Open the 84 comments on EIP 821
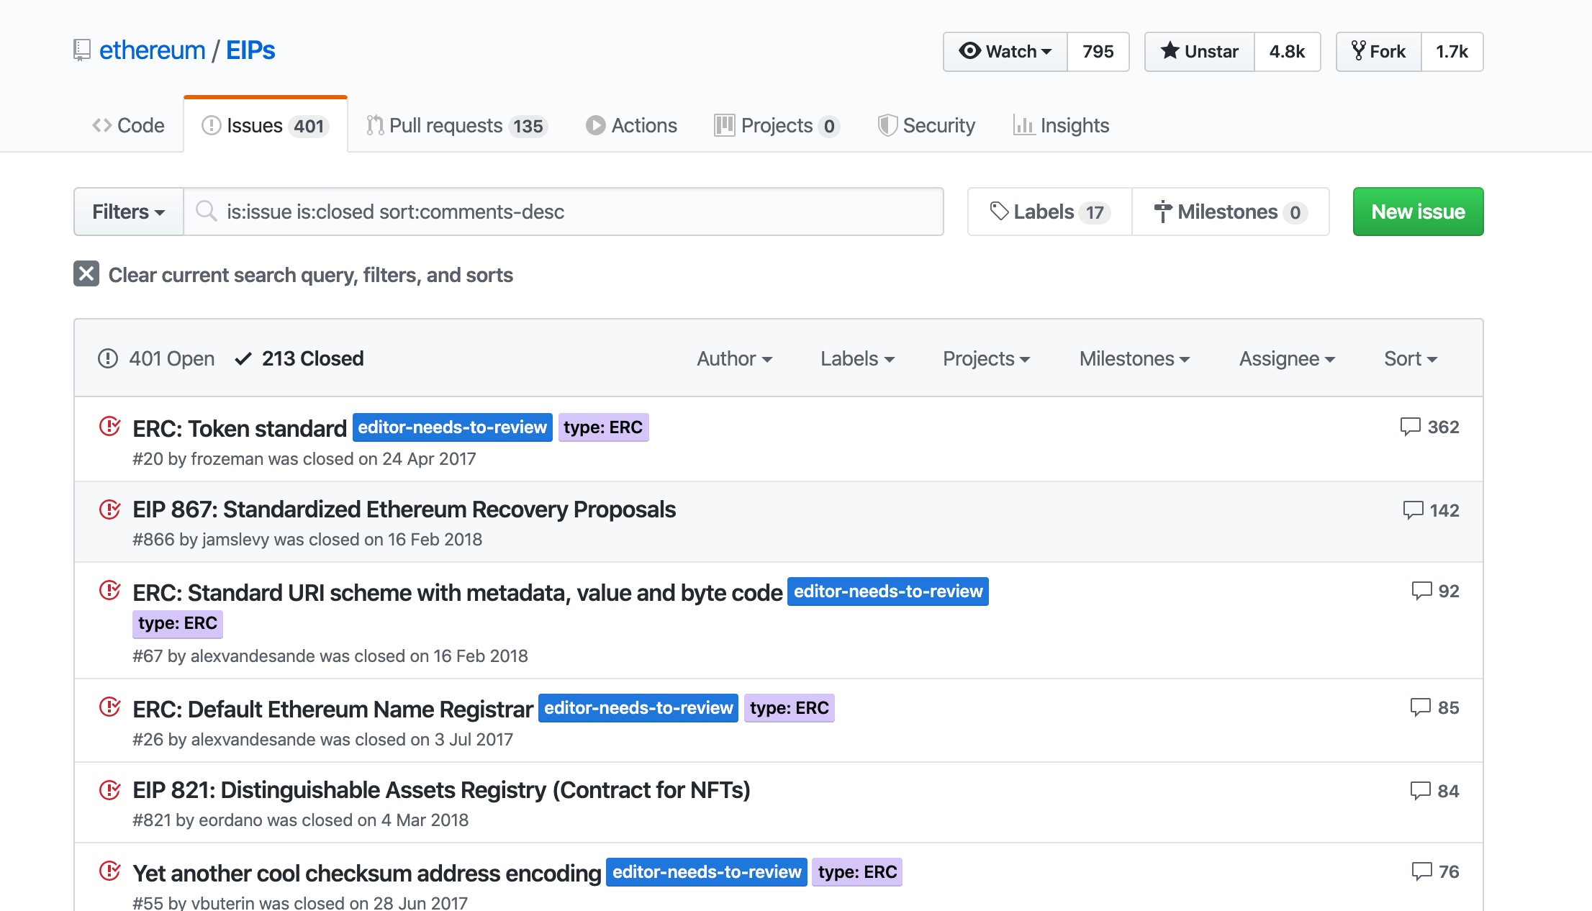This screenshot has width=1592, height=911. [1434, 791]
